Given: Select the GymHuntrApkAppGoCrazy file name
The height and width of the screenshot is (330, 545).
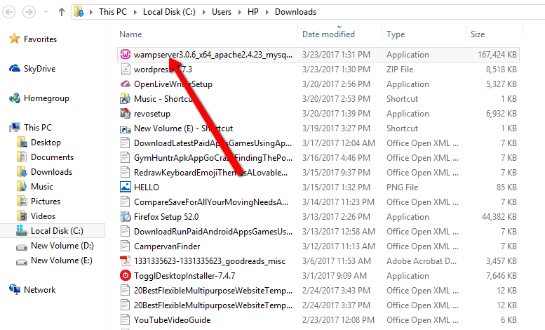Looking at the screenshot, I should pyautogui.click(x=213, y=158).
